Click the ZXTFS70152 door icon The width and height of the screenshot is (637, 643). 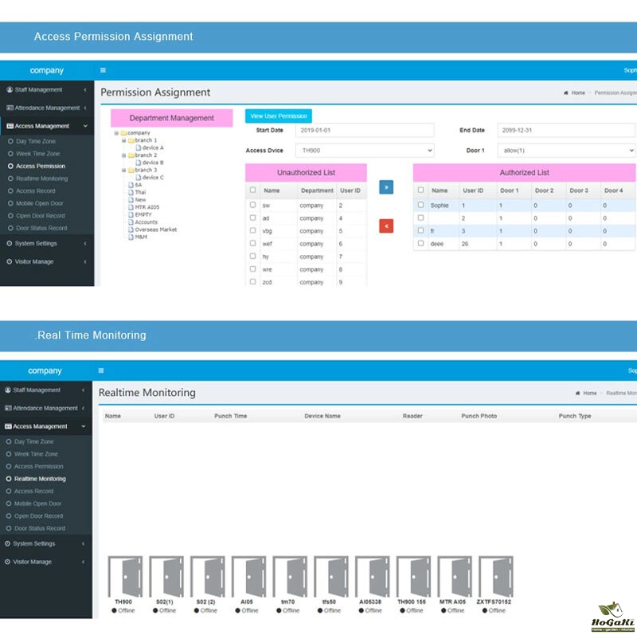496,575
